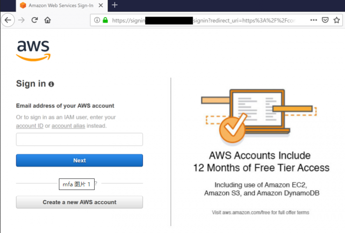Open the account alias link
This screenshot has width=345, height=233.
[x=69, y=126]
